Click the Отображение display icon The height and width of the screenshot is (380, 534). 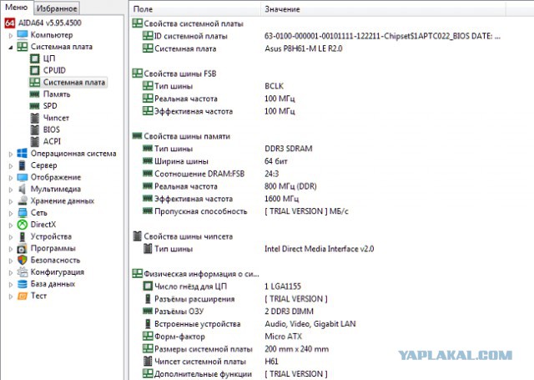click(x=23, y=177)
